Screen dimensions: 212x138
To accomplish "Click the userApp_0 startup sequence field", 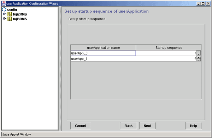I will (166, 53).
